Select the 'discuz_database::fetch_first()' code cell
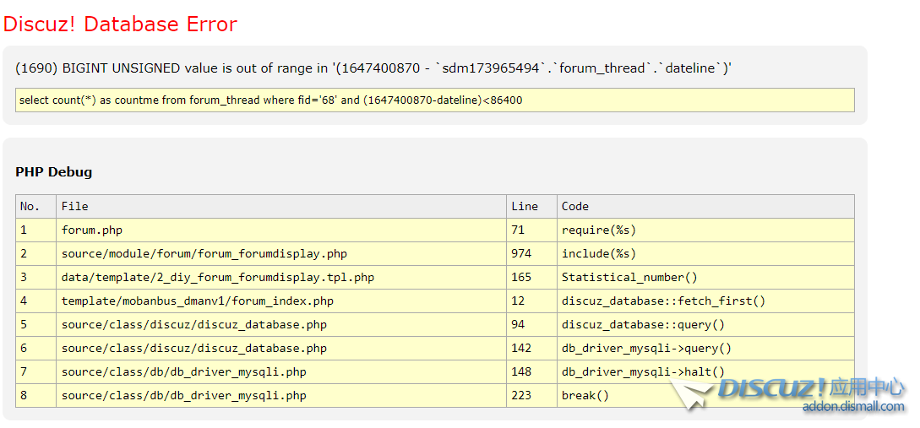The image size is (920, 428). tap(706, 301)
